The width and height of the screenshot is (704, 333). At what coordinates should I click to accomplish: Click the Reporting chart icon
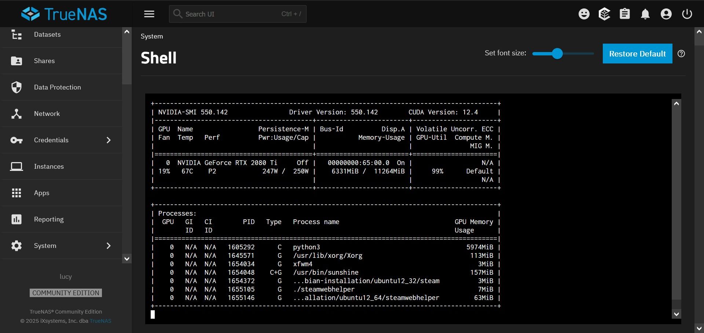click(16, 219)
